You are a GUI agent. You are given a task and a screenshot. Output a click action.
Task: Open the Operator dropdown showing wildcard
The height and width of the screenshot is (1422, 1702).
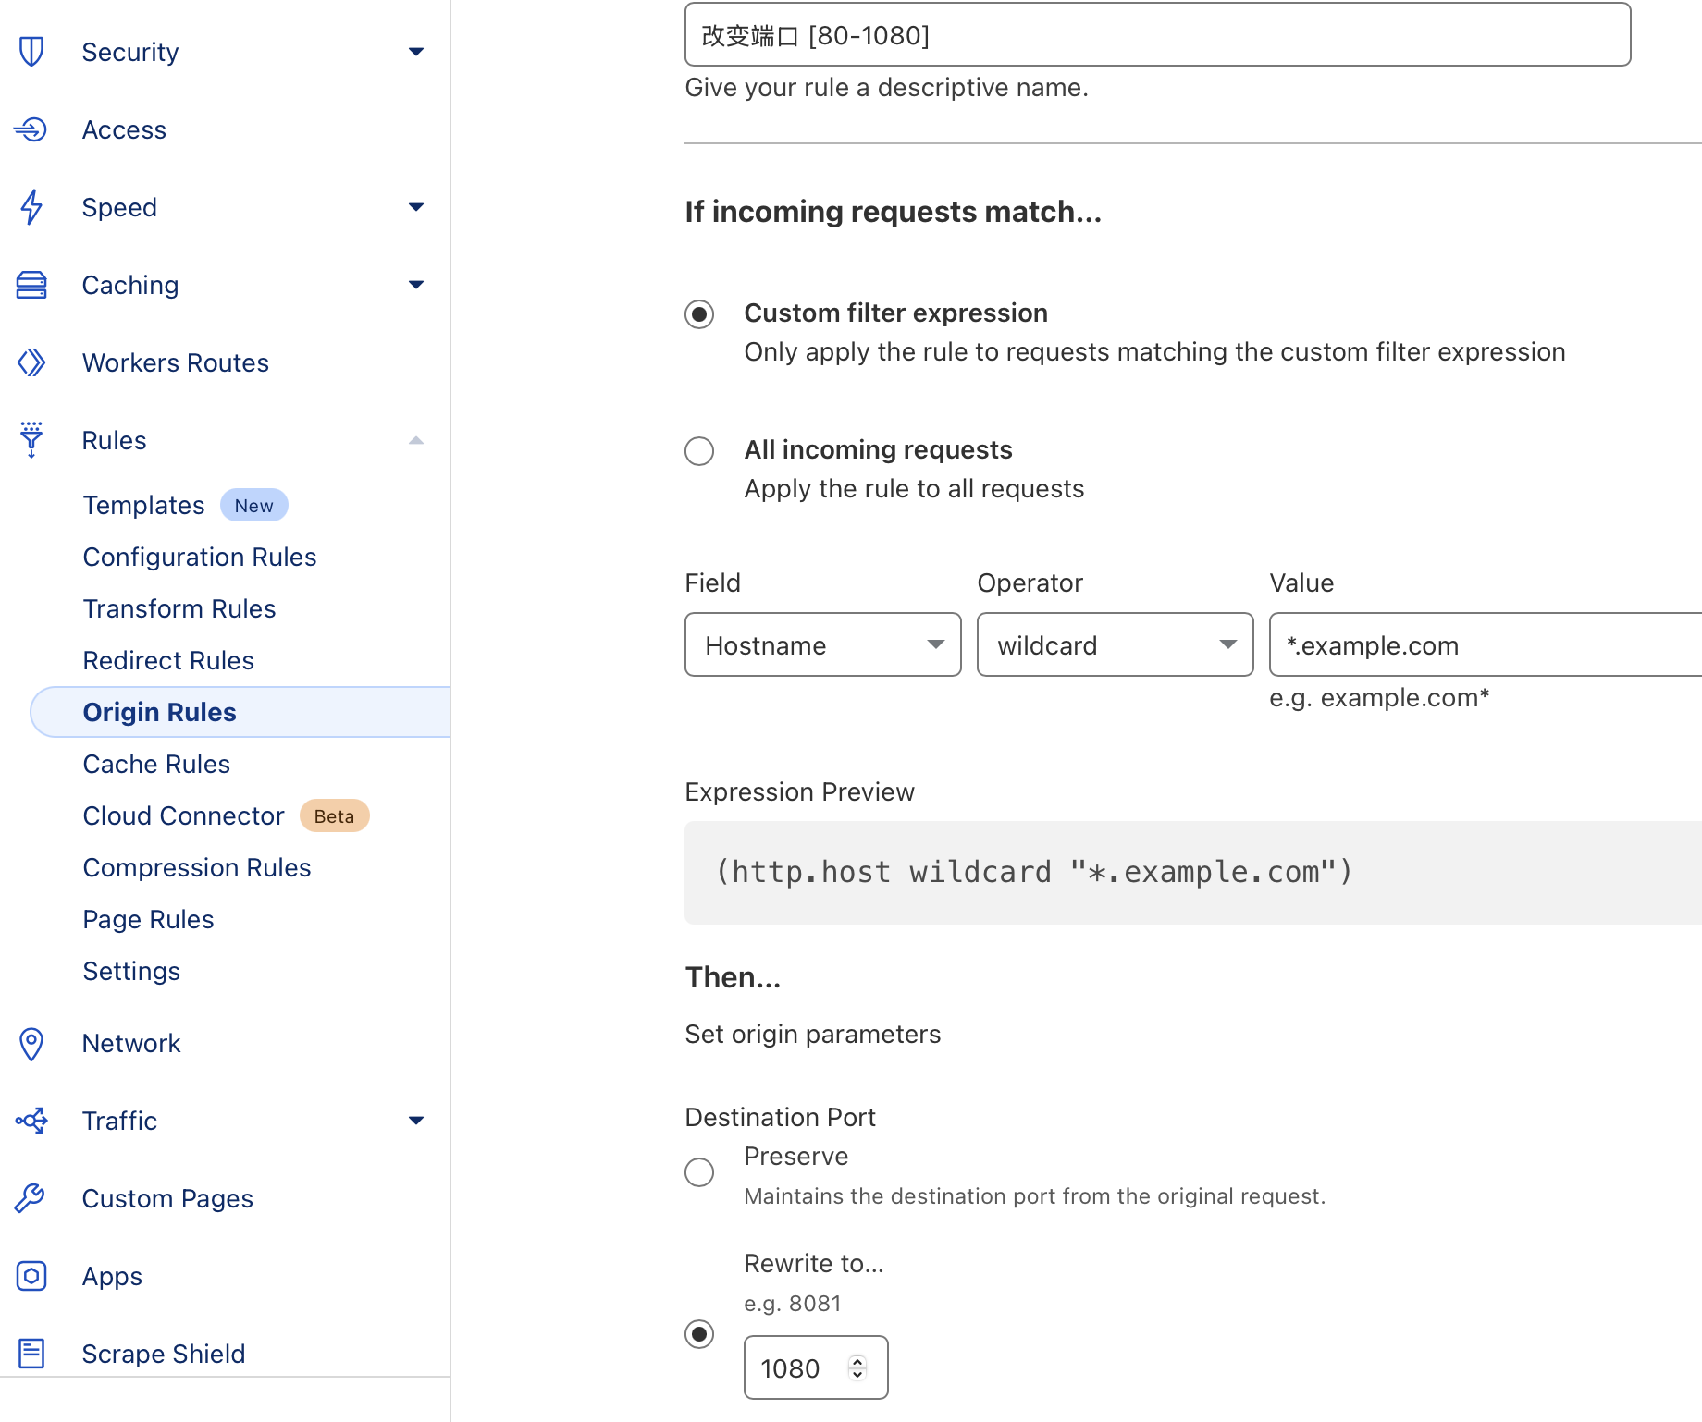click(x=1115, y=644)
